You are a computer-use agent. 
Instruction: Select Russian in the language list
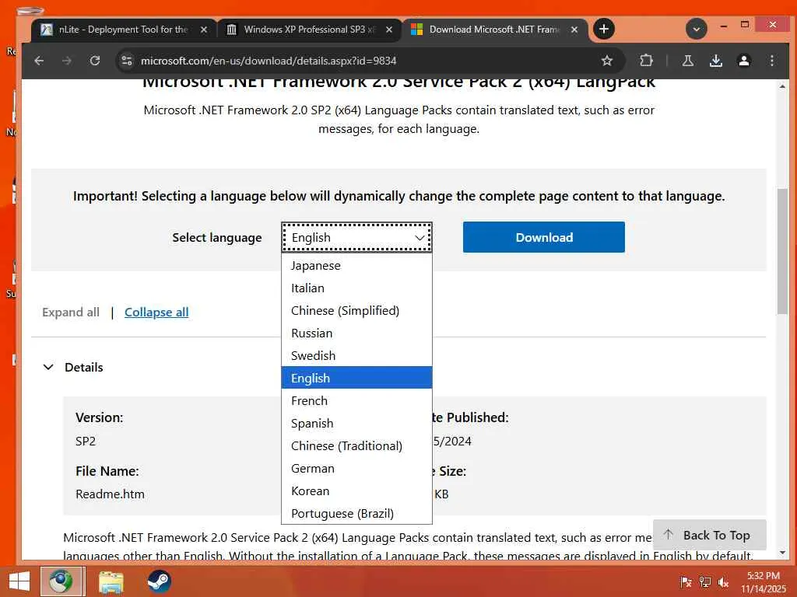click(356, 333)
